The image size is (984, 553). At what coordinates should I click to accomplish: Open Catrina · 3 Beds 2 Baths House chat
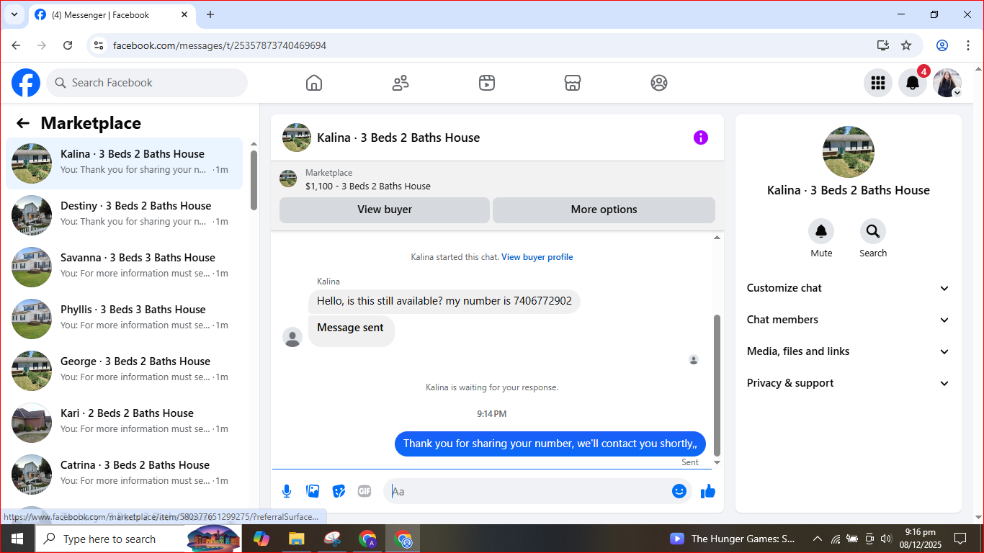click(124, 475)
